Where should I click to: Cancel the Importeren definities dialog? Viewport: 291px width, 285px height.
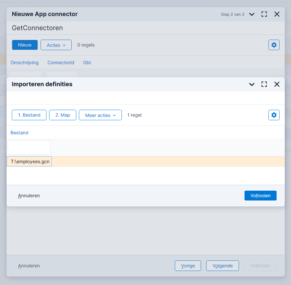point(29,196)
